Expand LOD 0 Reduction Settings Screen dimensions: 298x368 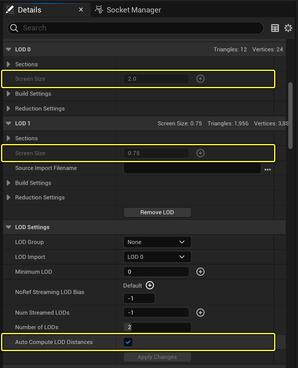9,108
